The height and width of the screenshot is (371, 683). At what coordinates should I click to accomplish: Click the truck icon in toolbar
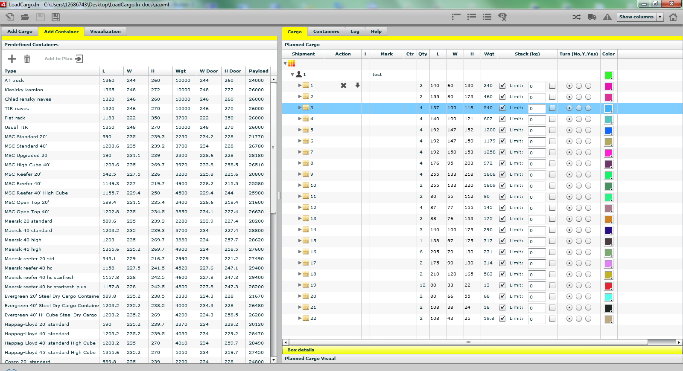(592, 17)
